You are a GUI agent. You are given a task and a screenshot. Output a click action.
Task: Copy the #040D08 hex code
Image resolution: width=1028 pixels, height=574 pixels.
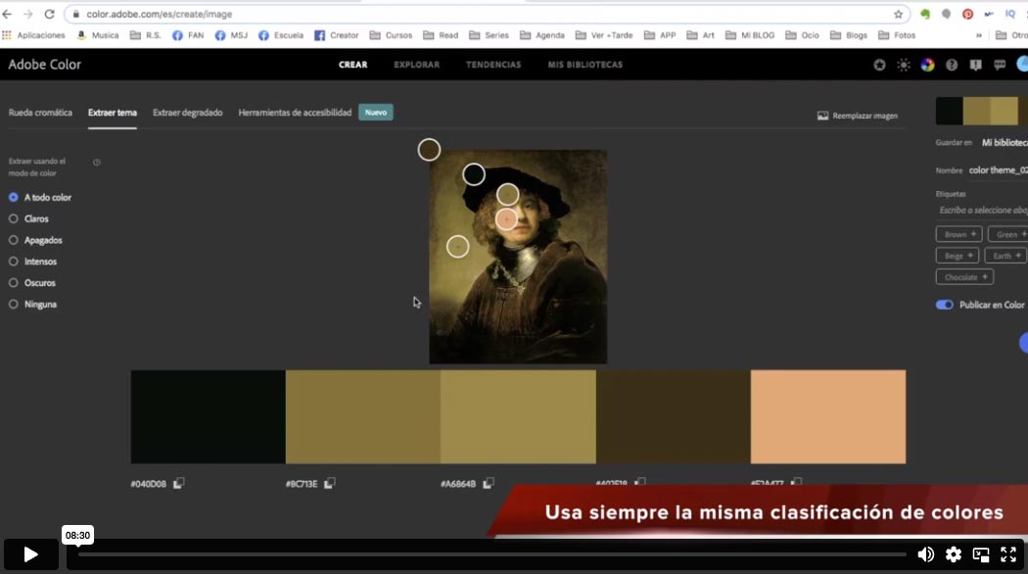(x=178, y=484)
